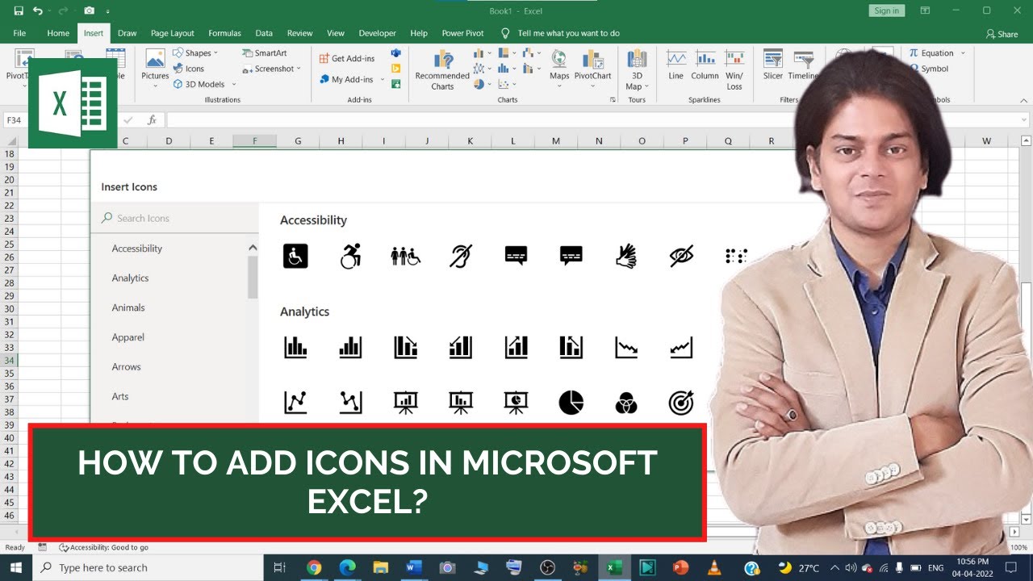Insert a Win/Loss sparkline
Screen dimensions: 1033x581
(x=734, y=69)
